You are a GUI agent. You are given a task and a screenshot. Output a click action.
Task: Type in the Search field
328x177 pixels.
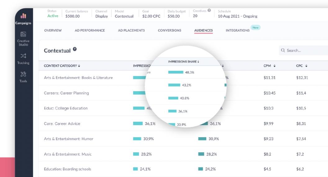[306, 50]
